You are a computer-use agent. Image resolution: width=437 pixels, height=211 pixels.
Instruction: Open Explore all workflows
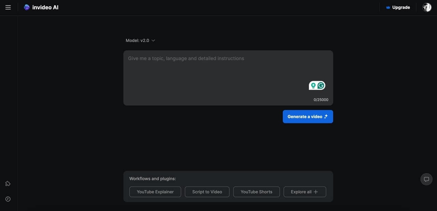[305, 192]
